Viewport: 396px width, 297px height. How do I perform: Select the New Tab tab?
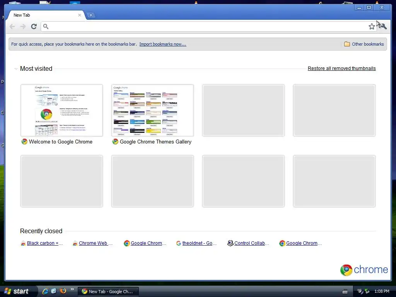46,15
